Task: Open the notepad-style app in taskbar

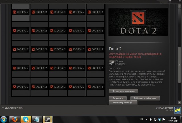Action: coord(37,120)
